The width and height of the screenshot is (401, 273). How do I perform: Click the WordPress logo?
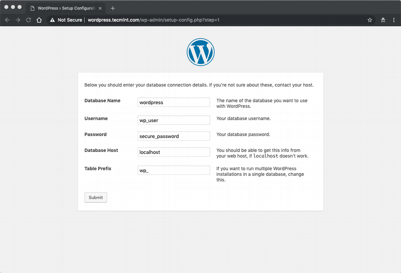point(200,52)
